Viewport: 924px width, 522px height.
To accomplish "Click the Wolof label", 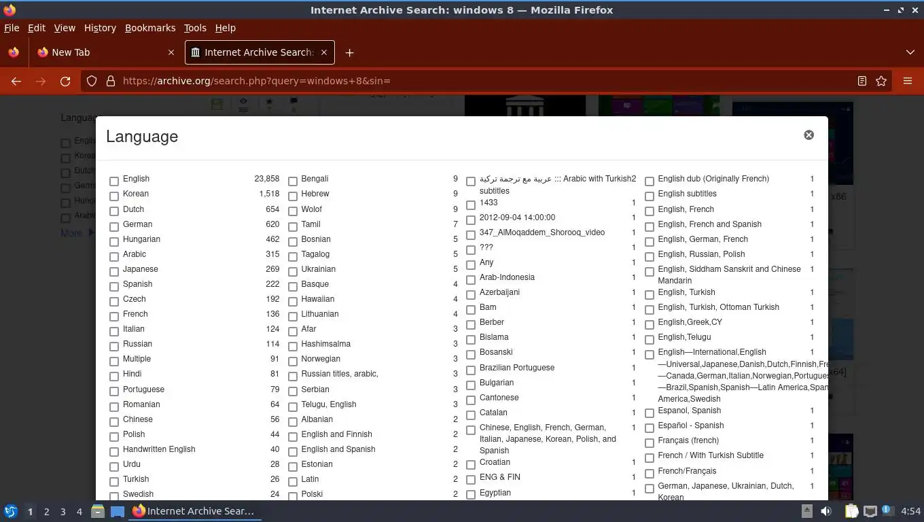I will click(311, 209).
